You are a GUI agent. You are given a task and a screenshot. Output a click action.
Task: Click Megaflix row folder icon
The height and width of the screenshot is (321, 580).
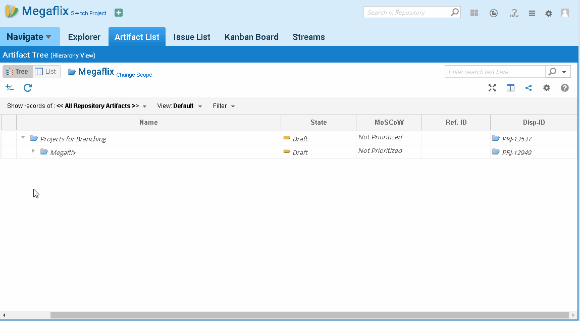44,151
